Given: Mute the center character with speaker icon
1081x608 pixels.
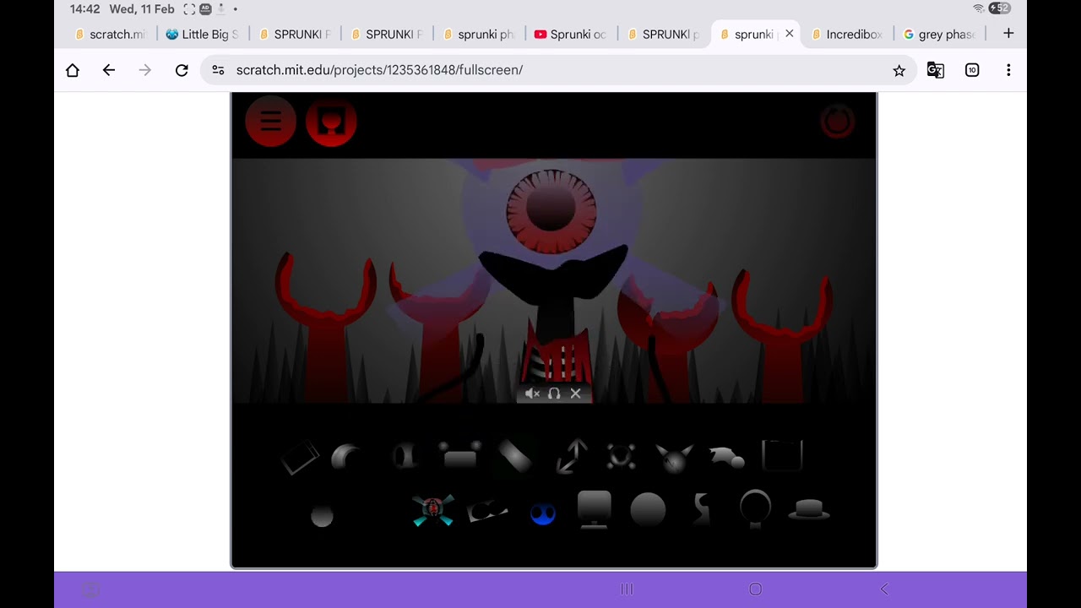Looking at the screenshot, I should click(532, 394).
